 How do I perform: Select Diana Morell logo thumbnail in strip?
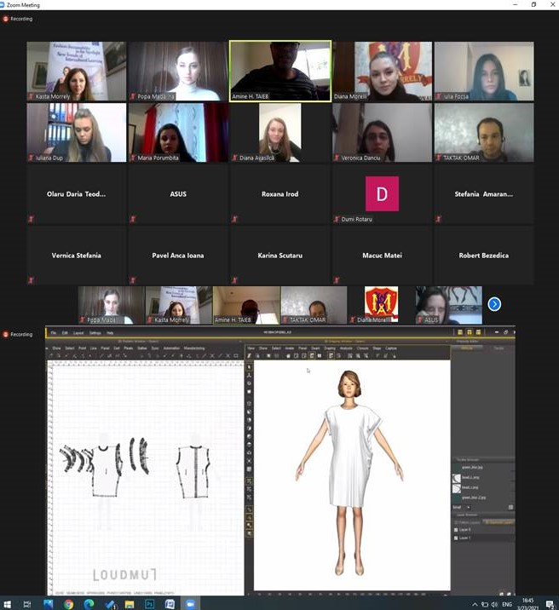[381, 305]
